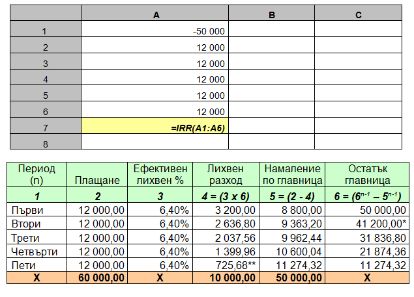
Task: Click the "Ефективен лихвен %" heading
Action: (x=160, y=174)
